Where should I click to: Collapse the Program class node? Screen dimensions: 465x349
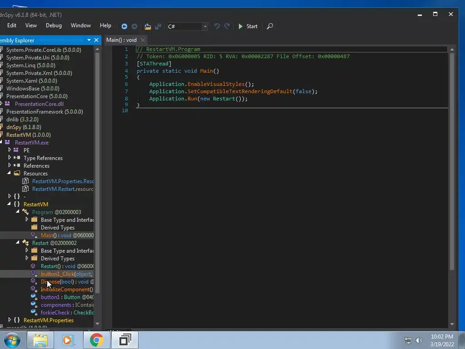(18, 211)
